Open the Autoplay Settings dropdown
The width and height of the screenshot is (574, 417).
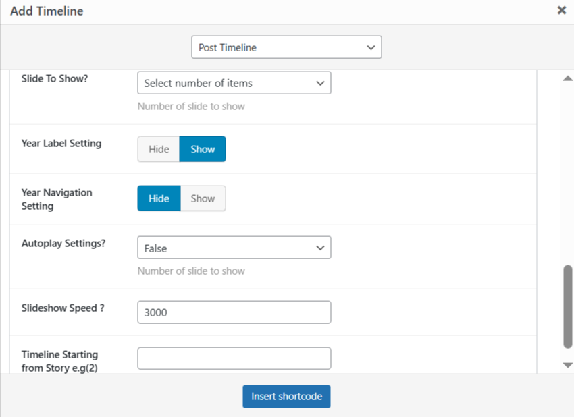(234, 248)
